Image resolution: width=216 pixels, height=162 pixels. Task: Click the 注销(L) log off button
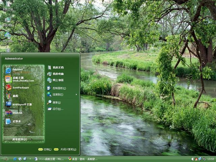tap(45, 150)
